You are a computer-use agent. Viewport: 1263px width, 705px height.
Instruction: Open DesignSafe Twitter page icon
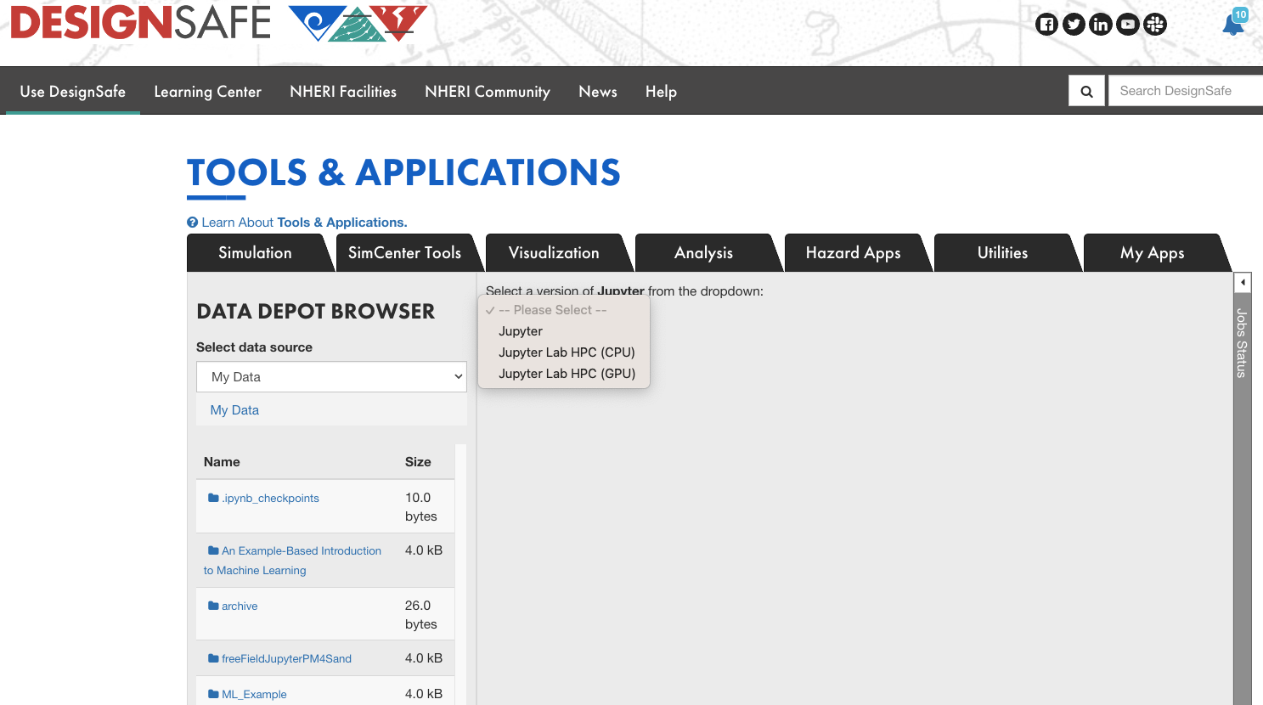[x=1074, y=25]
